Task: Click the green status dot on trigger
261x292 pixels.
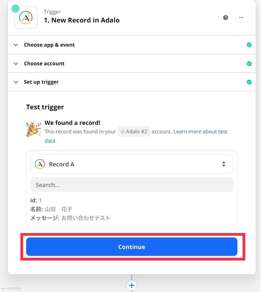Action: [15, 9]
